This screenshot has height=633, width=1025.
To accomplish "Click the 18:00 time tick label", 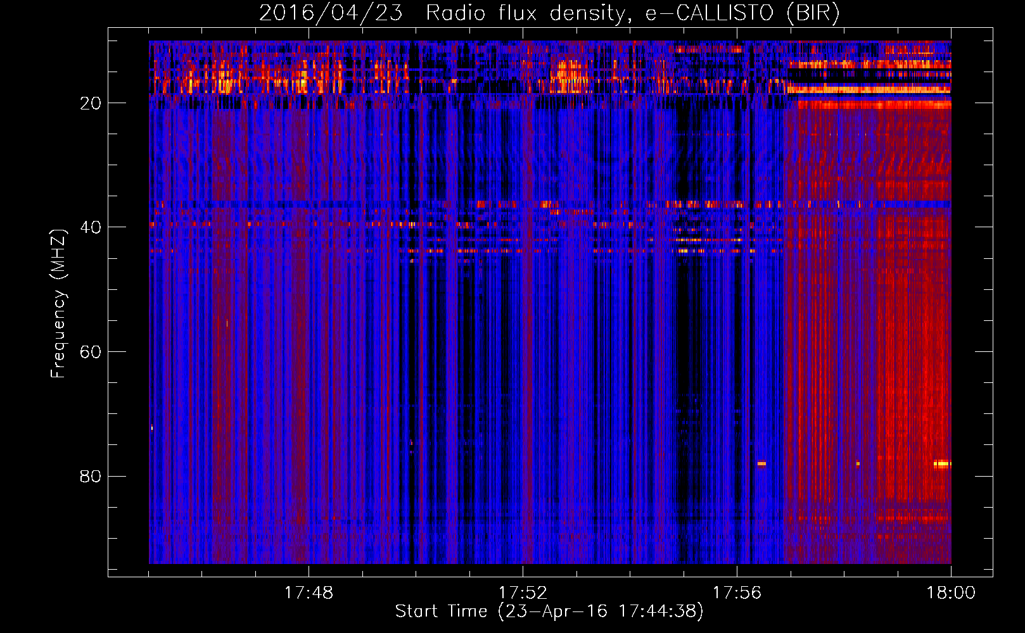I will (x=951, y=593).
